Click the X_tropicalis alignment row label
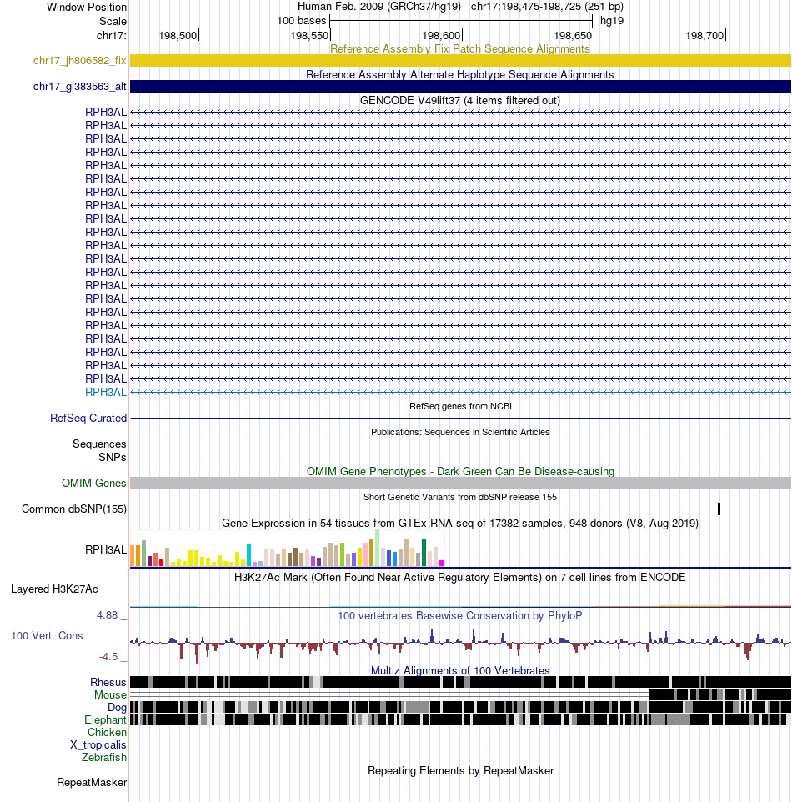792x802 pixels. click(x=98, y=744)
